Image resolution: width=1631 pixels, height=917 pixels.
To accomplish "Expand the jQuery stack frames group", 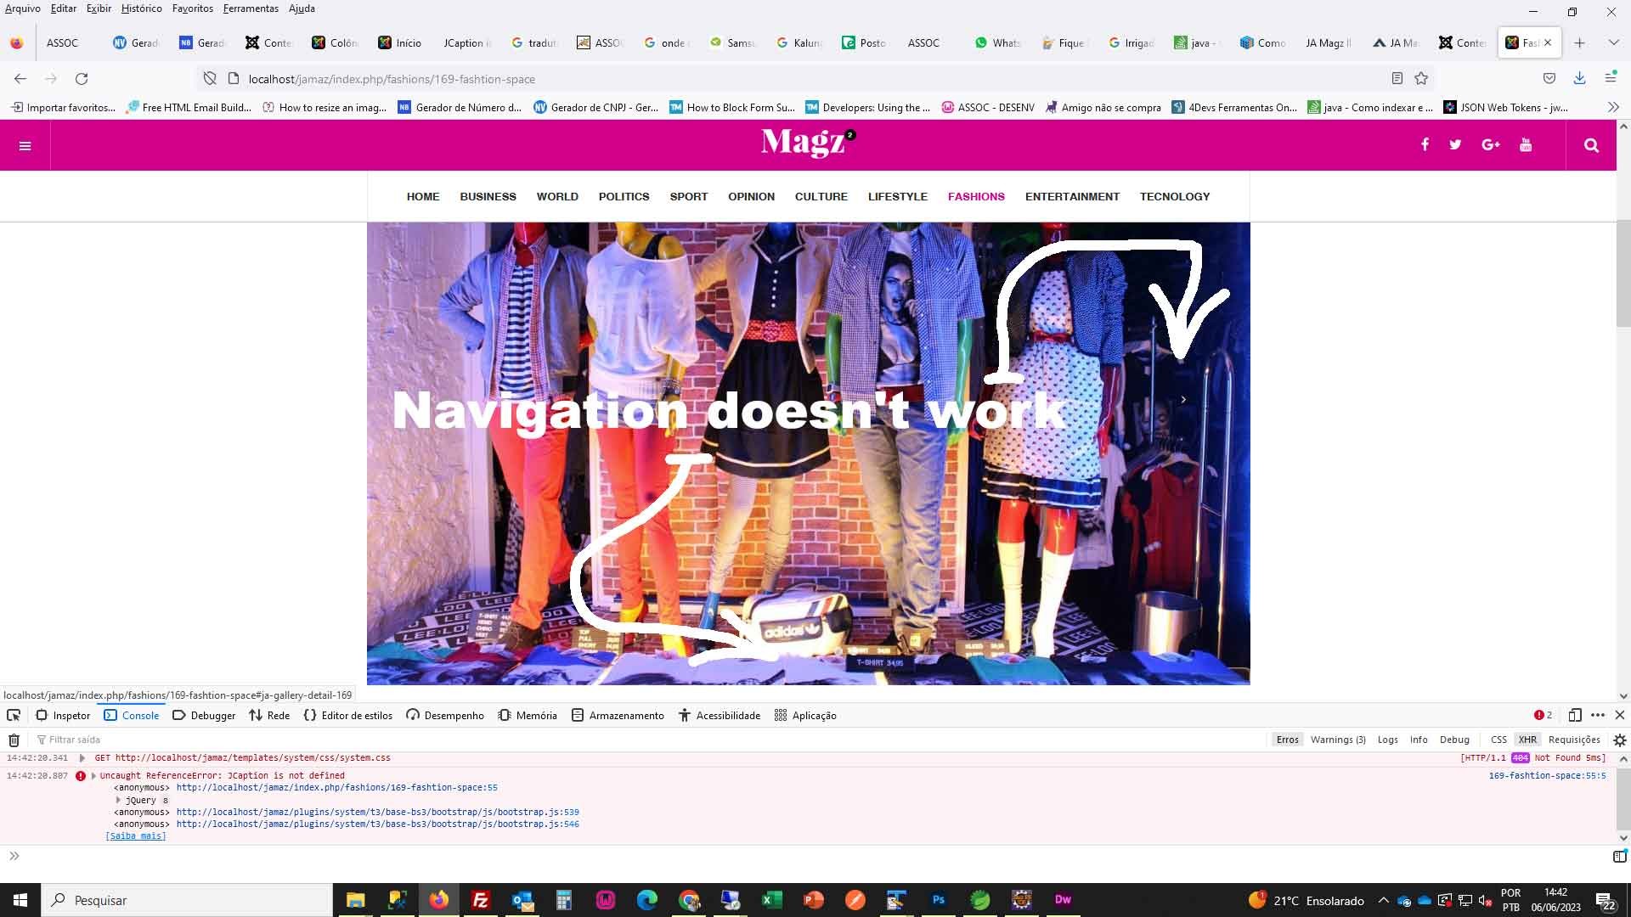I will point(118,800).
